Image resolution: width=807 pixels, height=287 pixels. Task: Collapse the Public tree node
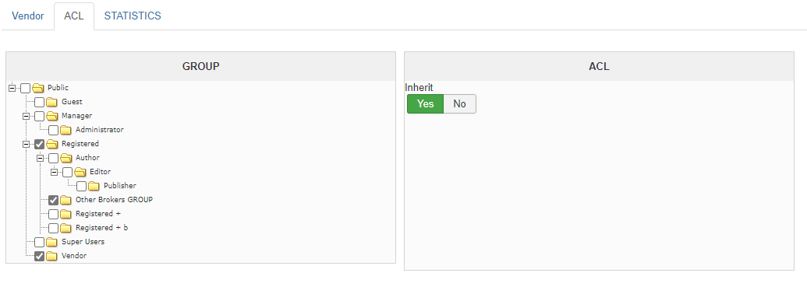point(12,89)
